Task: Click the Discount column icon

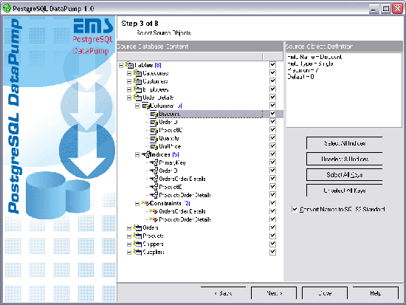Action: point(154,114)
